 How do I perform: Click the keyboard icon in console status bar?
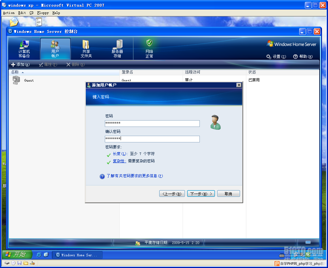[x=308, y=242]
